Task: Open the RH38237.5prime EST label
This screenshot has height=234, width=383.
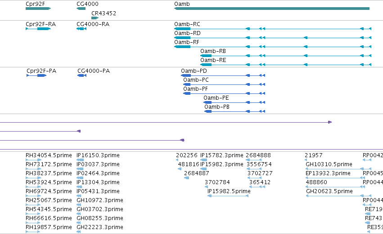Action: (x=49, y=173)
